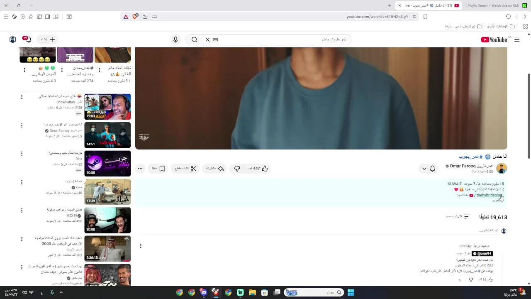
Task: Open media control music note icon
Action: point(56,17)
